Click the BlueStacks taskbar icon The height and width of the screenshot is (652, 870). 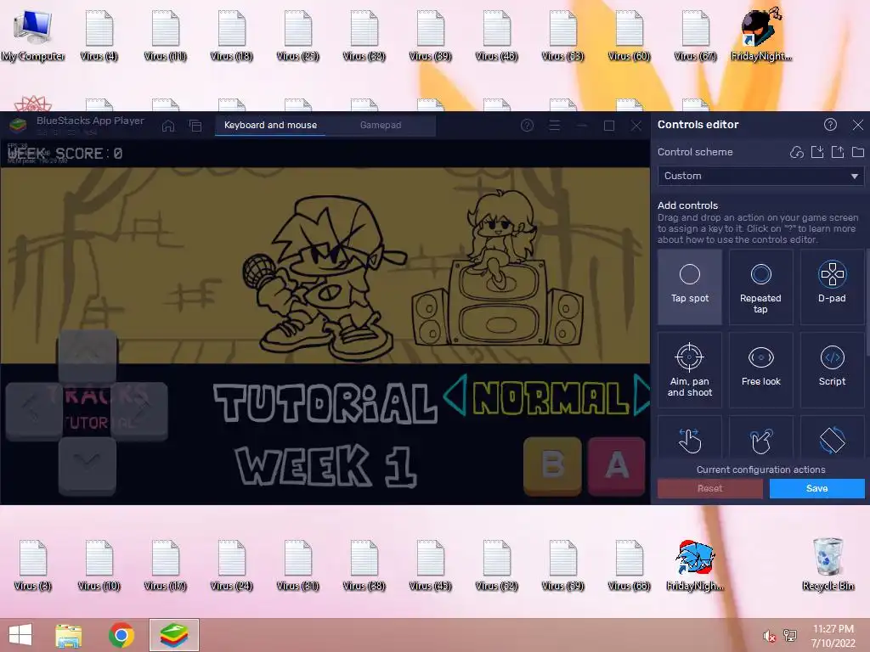click(173, 635)
